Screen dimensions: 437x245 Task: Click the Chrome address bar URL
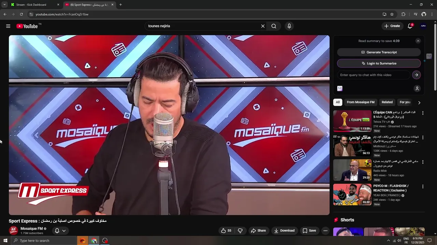[62, 14]
